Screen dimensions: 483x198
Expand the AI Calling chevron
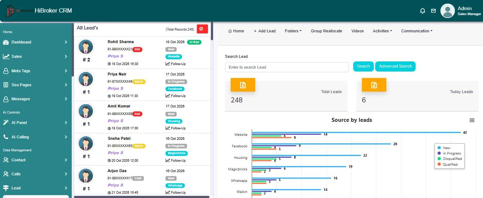[66, 137]
